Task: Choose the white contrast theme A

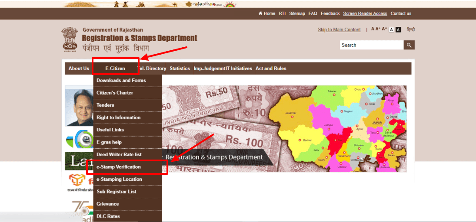Action: pyautogui.click(x=391, y=29)
